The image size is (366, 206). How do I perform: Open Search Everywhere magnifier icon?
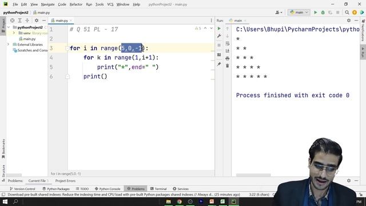pos(347,13)
